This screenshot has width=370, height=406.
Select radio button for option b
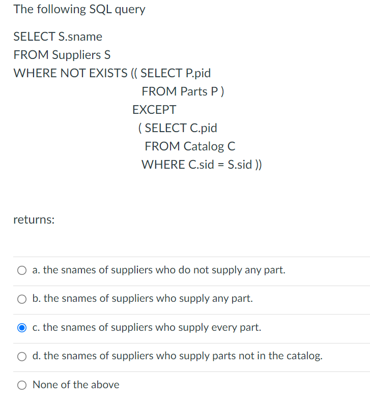pyautogui.click(x=22, y=299)
